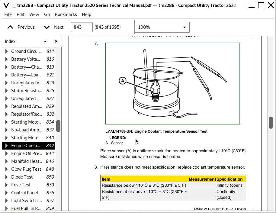276x213 pixels.
Task: Open the Help menu
Action: (86, 15)
